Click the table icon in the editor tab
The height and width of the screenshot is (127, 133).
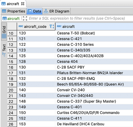coord(4,4)
